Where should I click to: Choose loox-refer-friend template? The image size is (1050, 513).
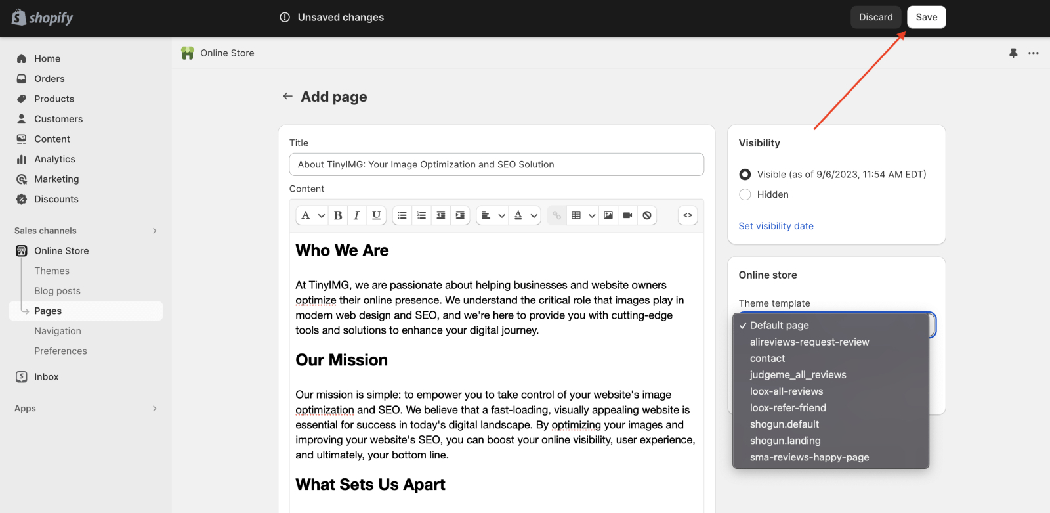coord(831,408)
